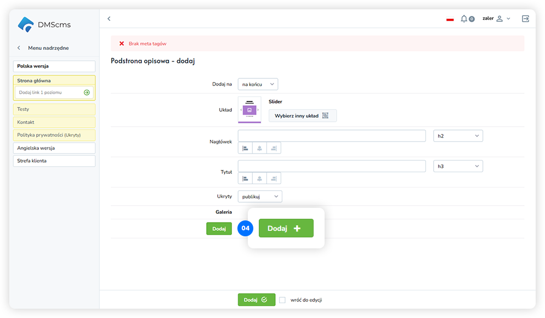Select Strona główna menu item

54,81
